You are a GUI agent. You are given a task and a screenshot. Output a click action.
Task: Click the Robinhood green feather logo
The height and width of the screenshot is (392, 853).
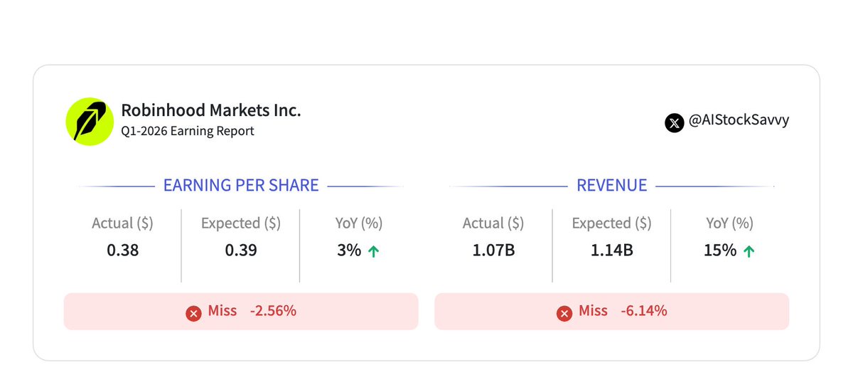click(90, 122)
